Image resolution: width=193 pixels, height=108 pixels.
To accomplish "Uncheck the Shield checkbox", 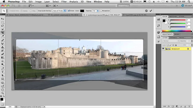I will pos(69,11).
